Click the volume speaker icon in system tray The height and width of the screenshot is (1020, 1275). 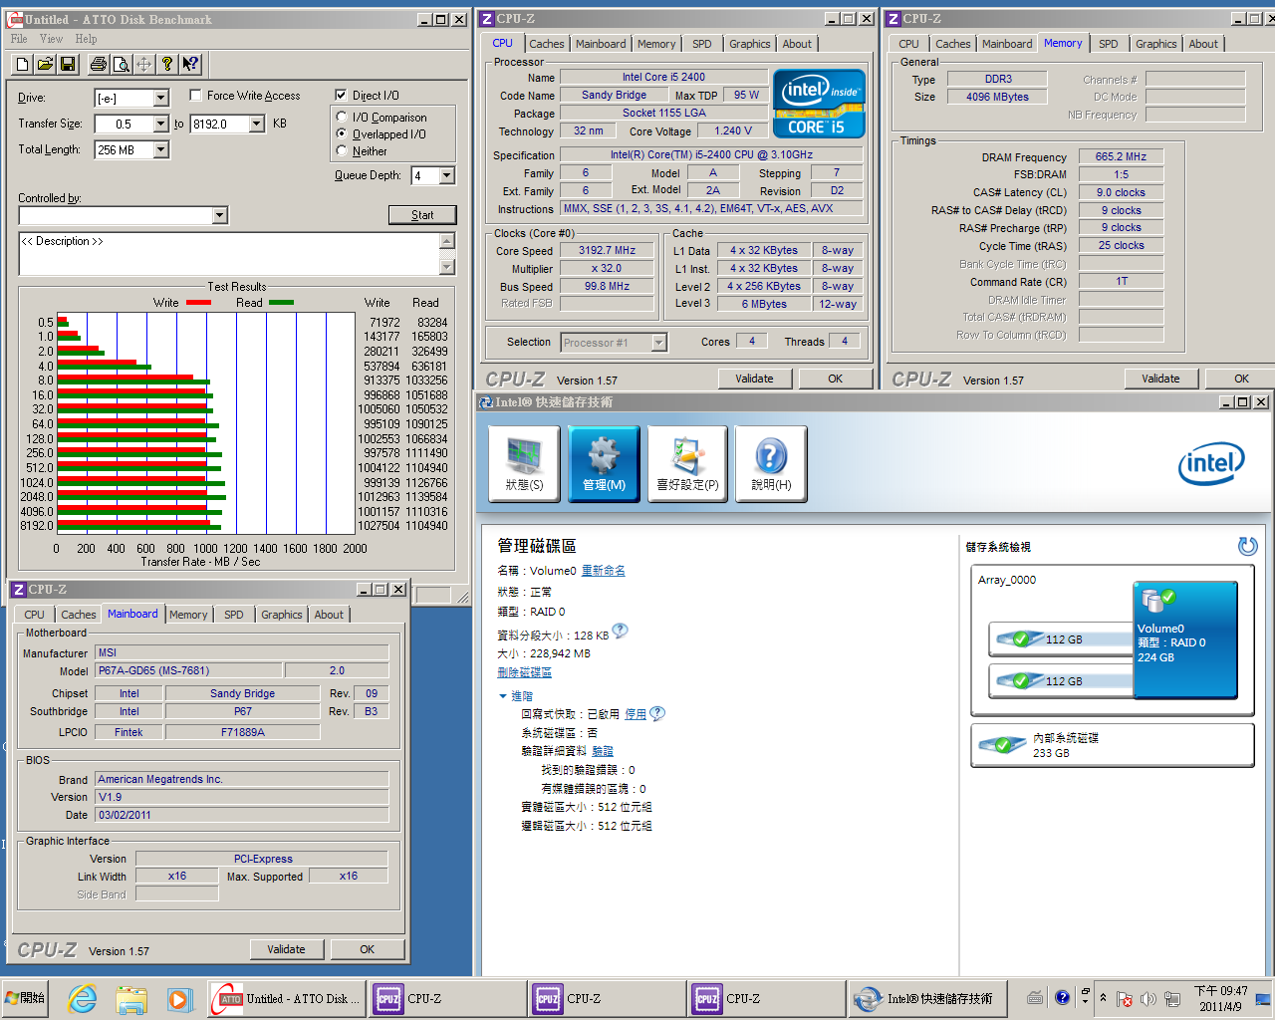pyautogui.click(x=1147, y=998)
